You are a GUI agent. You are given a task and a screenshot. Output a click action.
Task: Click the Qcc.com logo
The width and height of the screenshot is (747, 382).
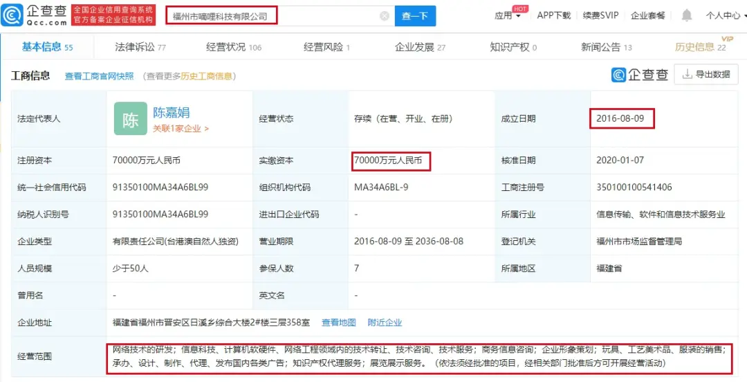[34, 15]
